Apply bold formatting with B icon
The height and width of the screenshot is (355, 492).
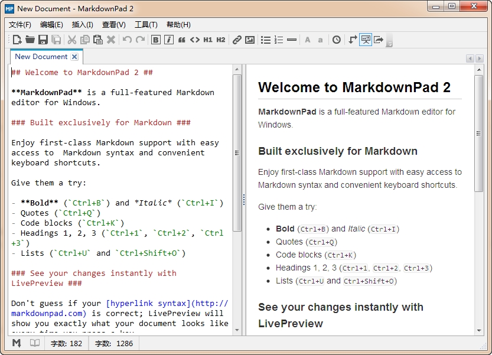156,40
